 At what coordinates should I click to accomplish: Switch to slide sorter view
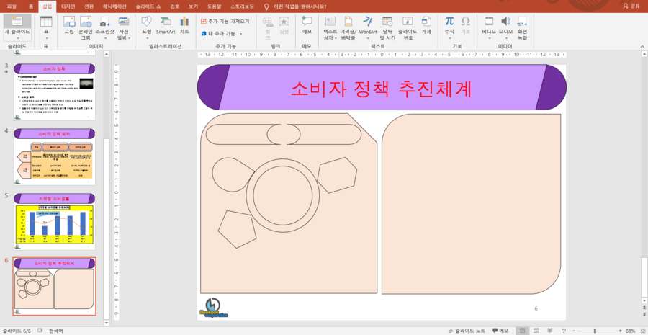[536, 331]
